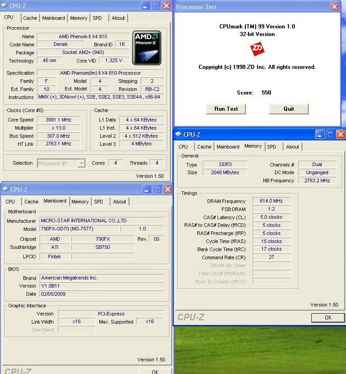Click the Core VID value 1.325 V
The height and width of the screenshot is (374, 346).
[x=114, y=61]
